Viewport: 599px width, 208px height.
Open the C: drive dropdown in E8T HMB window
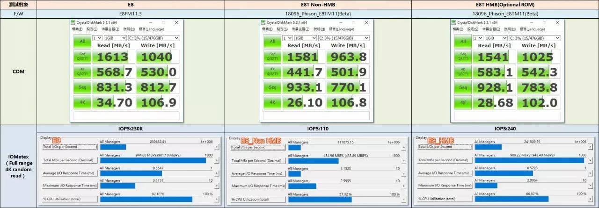[534, 38]
